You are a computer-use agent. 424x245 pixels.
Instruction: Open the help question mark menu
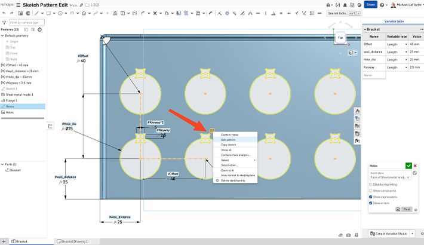382,5
